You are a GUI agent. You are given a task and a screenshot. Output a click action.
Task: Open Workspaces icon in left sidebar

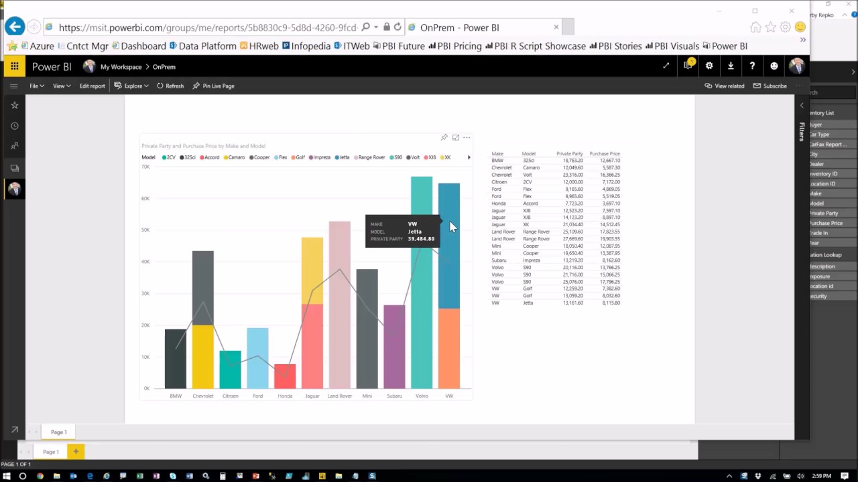[x=14, y=168]
